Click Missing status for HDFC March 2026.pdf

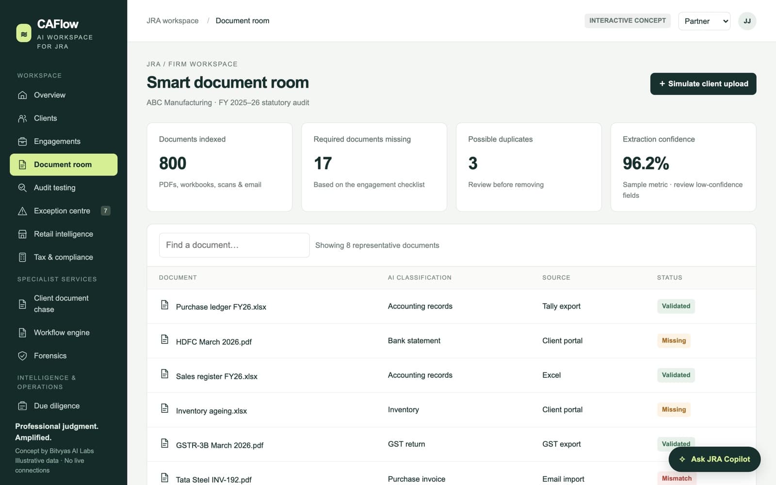pyautogui.click(x=674, y=340)
